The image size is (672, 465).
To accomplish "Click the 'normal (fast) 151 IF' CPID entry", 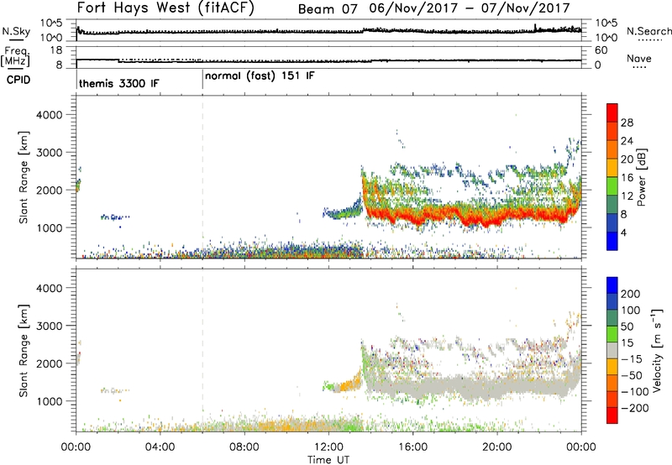I will (260, 76).
